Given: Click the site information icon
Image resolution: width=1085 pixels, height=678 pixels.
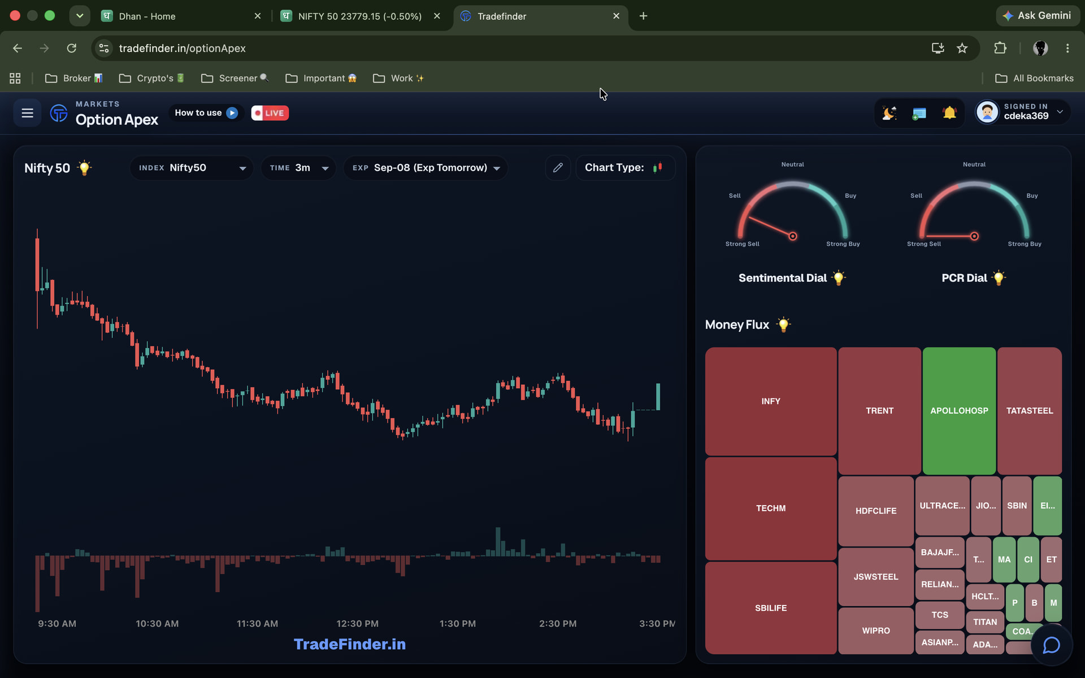Looking at the screenshot, I should click(104, 48).
